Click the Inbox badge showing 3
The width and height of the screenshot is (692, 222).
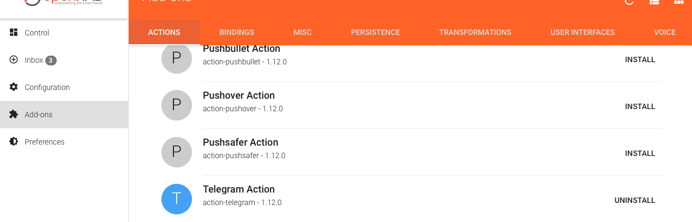51,61
